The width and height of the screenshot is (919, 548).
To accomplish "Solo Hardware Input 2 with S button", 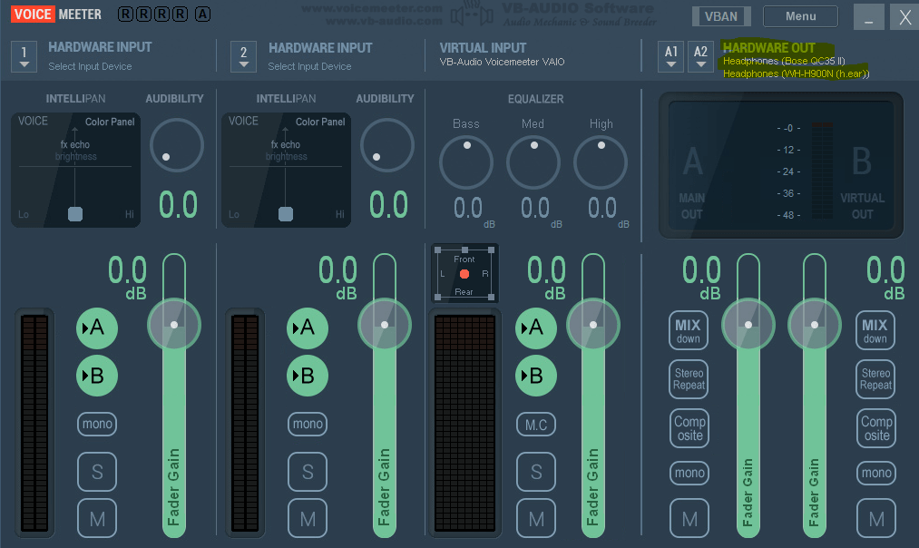I will coord(308,472).
